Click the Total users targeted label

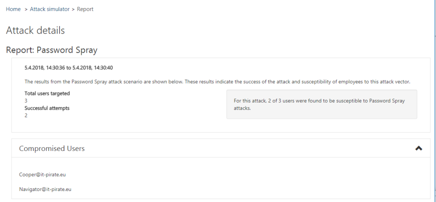47,94
